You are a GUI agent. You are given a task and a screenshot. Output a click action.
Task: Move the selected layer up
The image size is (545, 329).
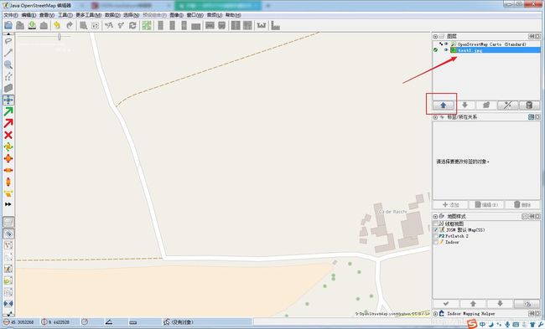(444, 105)
